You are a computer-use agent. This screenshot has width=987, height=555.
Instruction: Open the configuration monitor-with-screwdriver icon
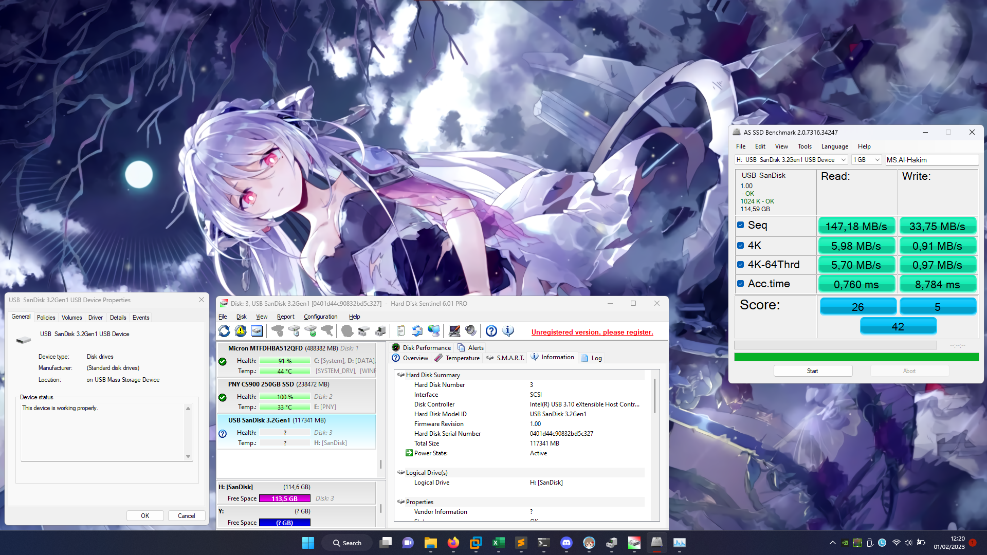[x=454, y=331]
